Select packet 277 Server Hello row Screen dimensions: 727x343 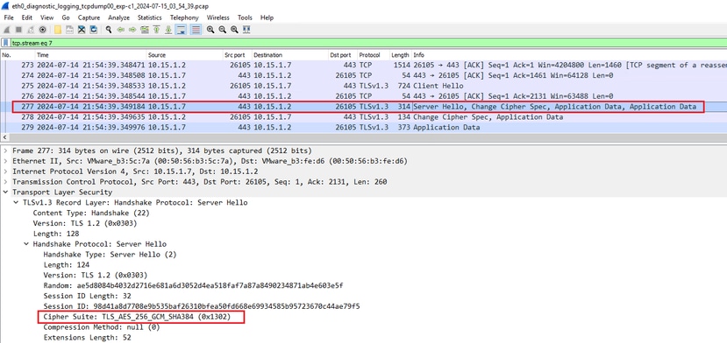tap(363, 107)
